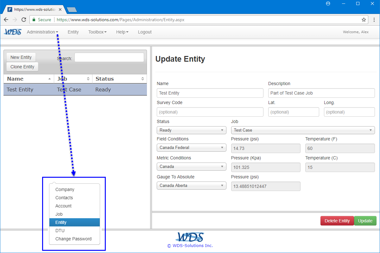Click the Long. optional field
Viewport: 380px width, 253px height.
[x=349, y=112]
